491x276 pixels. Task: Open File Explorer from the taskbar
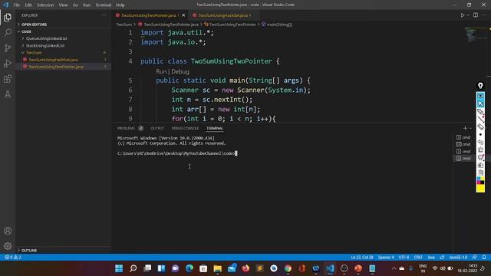pyautogui.click(x=218, y=268)
